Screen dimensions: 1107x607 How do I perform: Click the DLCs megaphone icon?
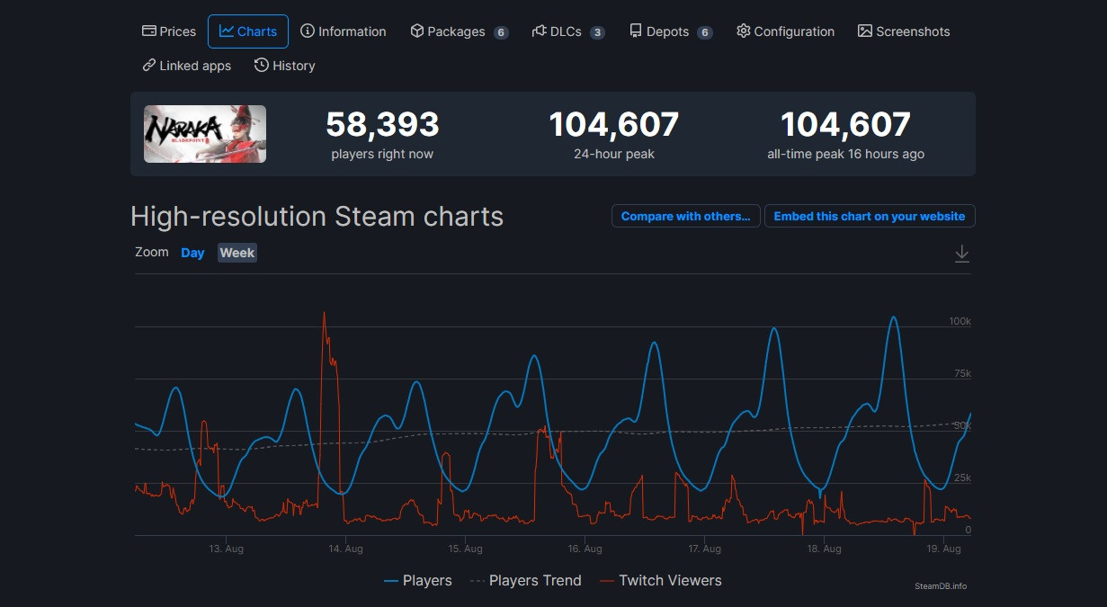540,31
